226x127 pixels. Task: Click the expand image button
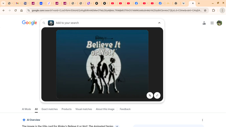pyautogui.click(x=157, y=95)
